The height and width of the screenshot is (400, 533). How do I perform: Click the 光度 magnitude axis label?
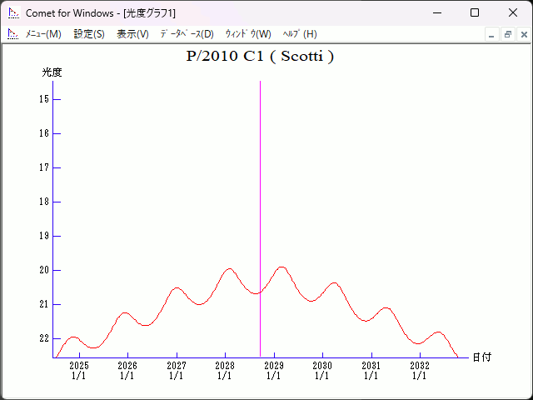[x=52, y=72]
